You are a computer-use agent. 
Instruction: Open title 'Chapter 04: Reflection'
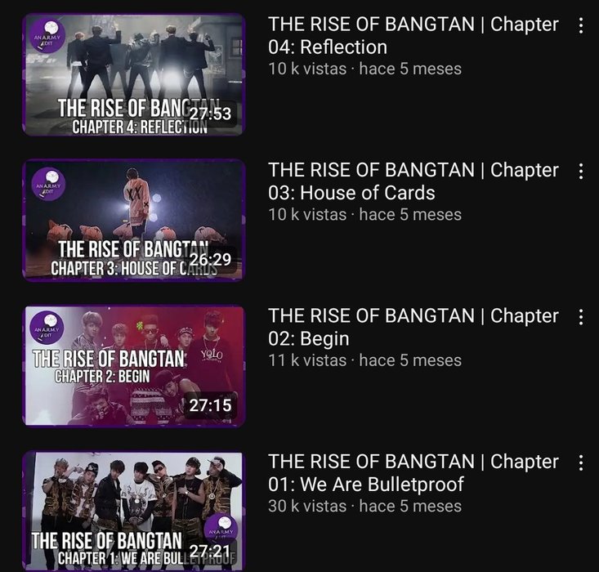coord(413,35)
